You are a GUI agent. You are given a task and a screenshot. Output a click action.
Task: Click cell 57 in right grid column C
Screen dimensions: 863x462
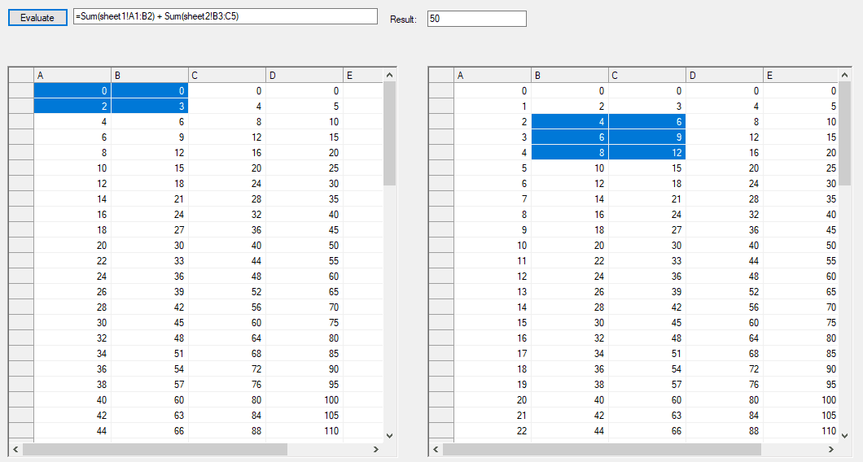tap(647, 385)
